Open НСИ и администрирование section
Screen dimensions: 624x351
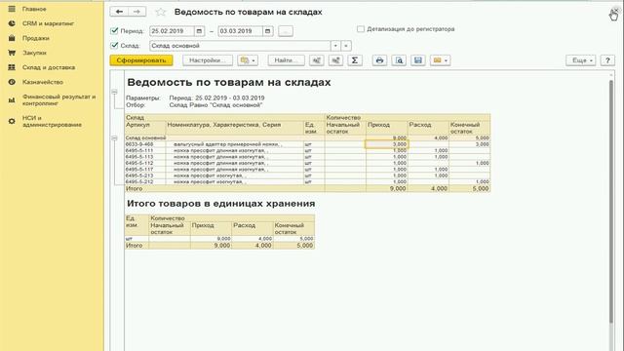click(x=52, y=121)
